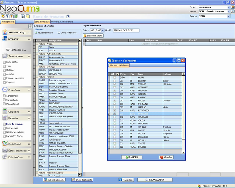235x188 pixels.
Task: Open the help icon beside Bons de travaux title
Action: [68, 17]
